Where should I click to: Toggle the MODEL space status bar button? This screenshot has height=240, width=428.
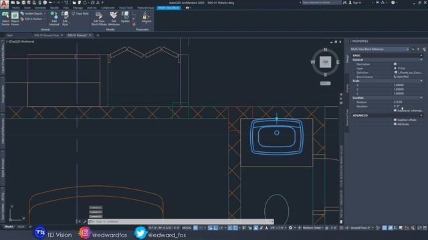[x=187, y=228]
